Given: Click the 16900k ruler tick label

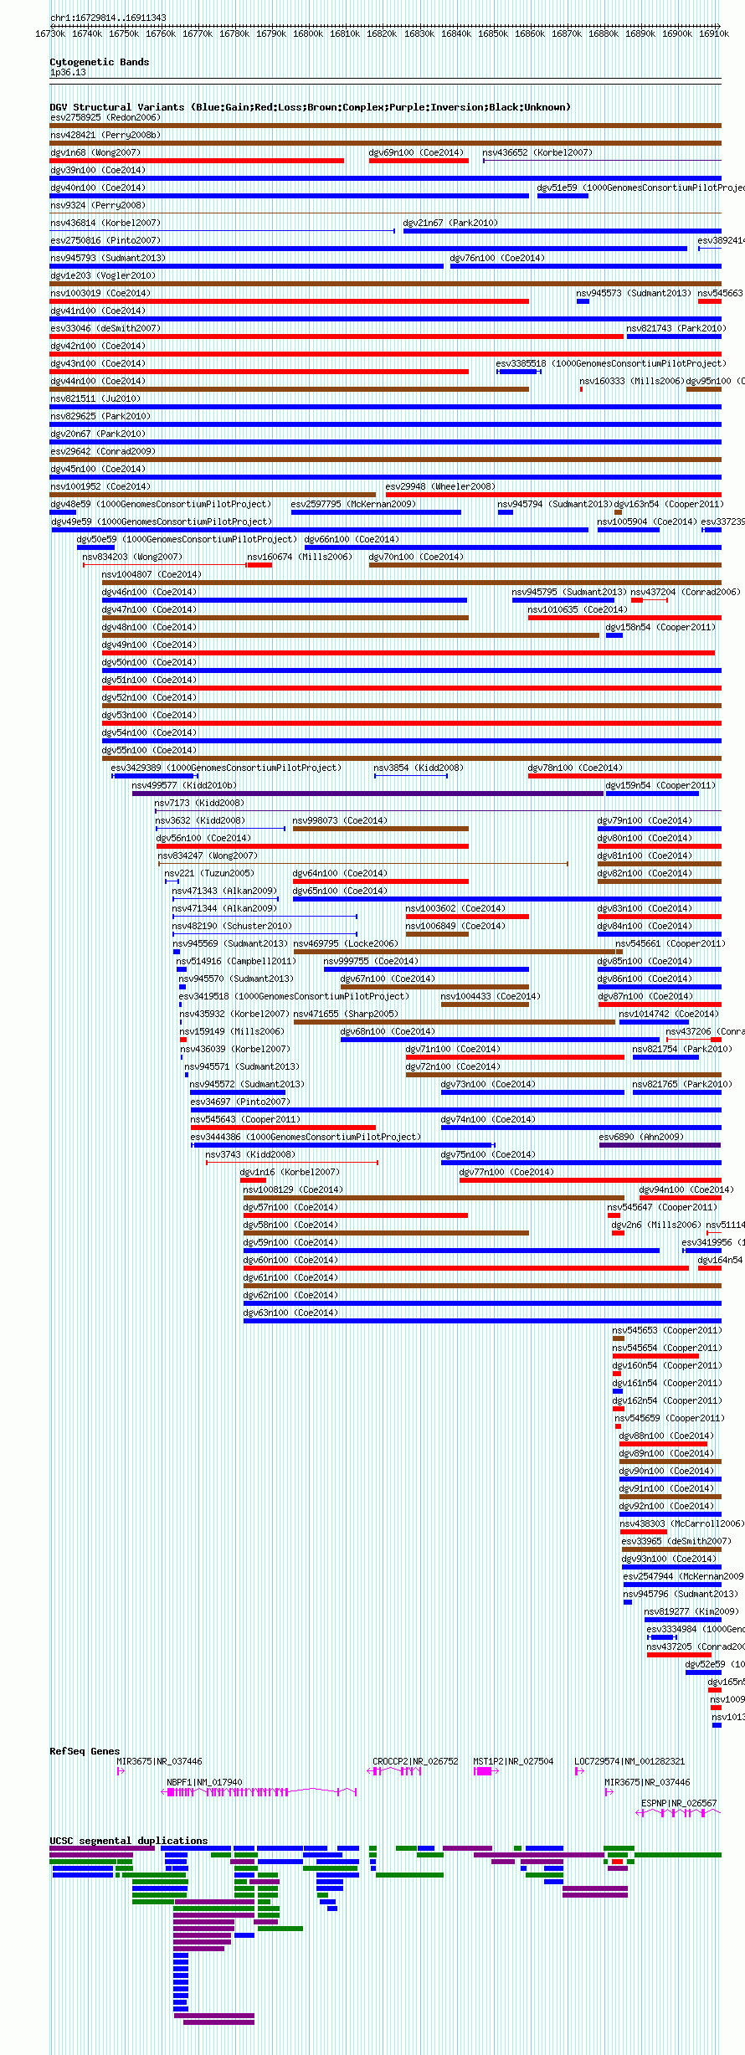Looking at the screenshot, I should click(x=677, y=33).
